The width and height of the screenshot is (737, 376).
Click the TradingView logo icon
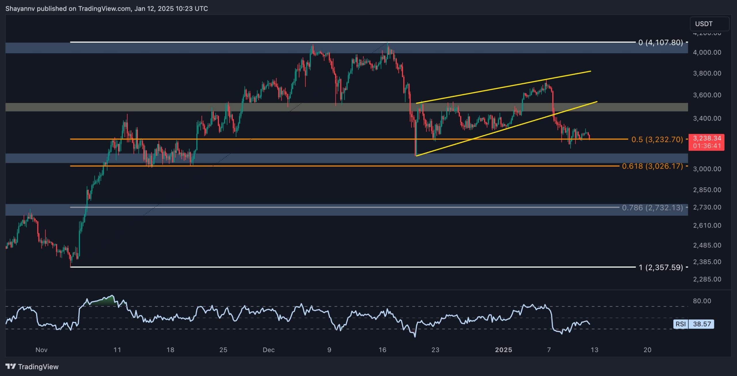[11, 366]
